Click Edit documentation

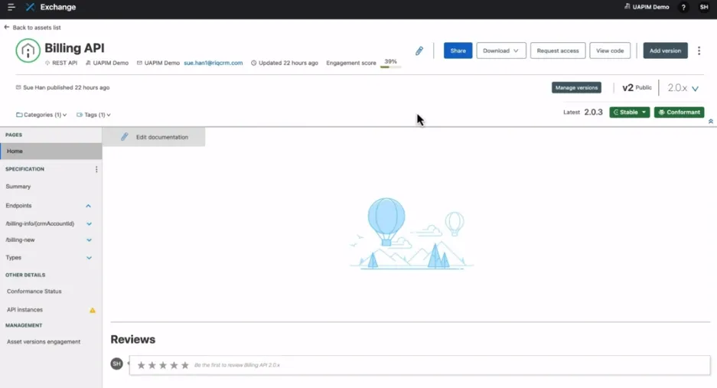point(154,137)
